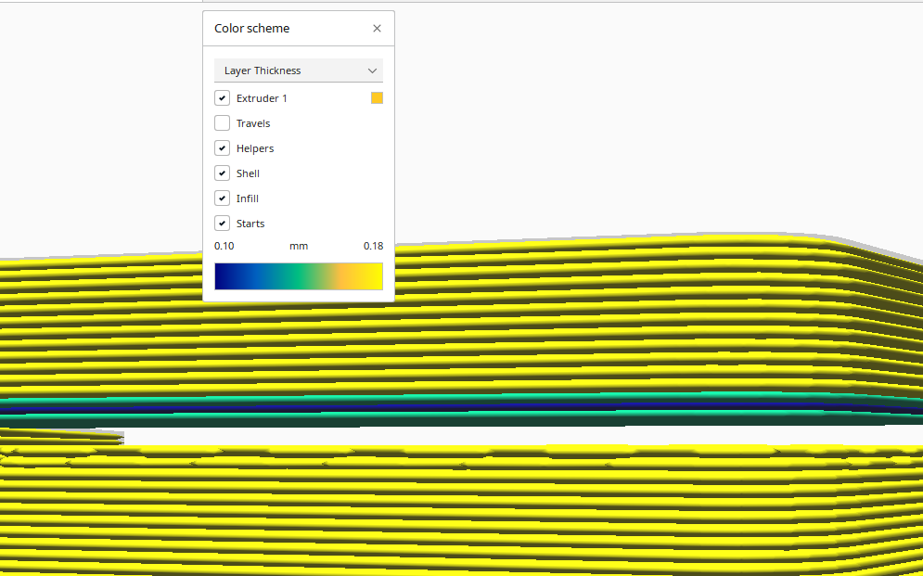Click the Starts label
This screenshot has height=576, width=923.
250,223
